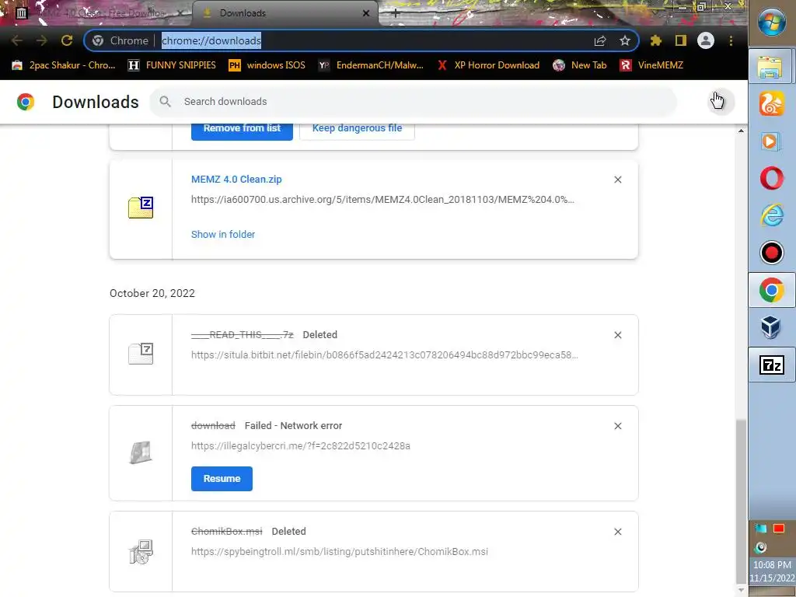The height and width of the screenshot is (597, 796).
Task: Switch to the Downloads tab
Action: click(x=285, y=13)
